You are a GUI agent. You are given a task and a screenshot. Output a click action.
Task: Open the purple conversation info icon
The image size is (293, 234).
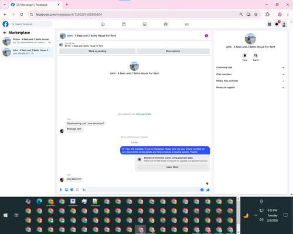click(206, 36)
